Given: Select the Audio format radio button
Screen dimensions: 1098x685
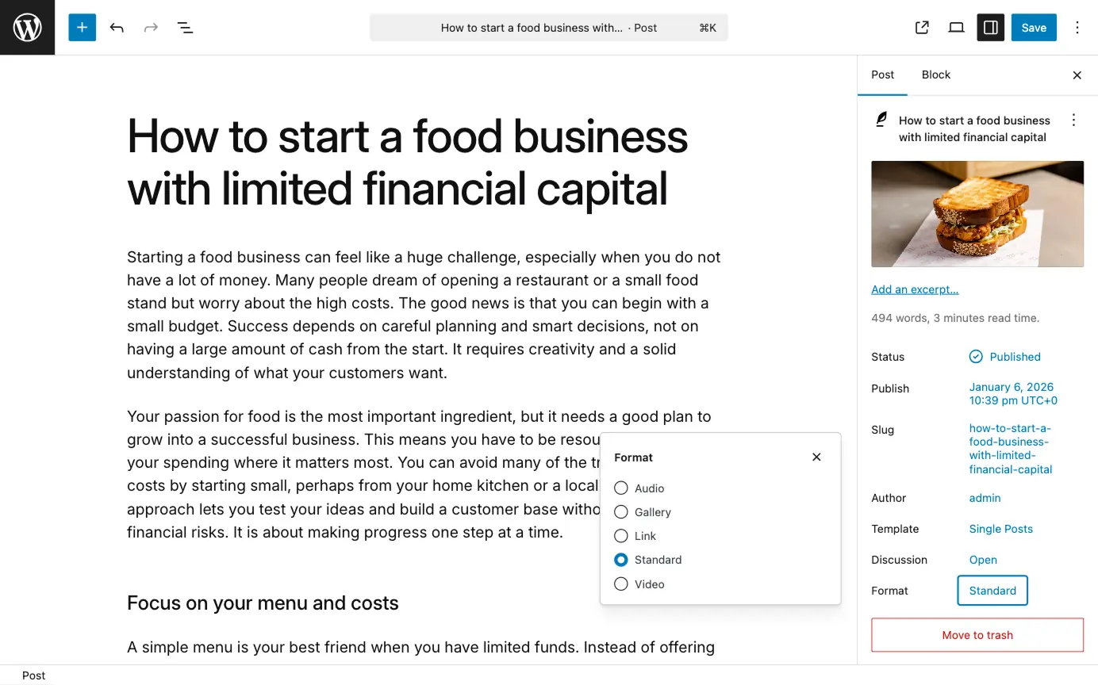Looking at the screenshot, I should (x=621, y=488).
